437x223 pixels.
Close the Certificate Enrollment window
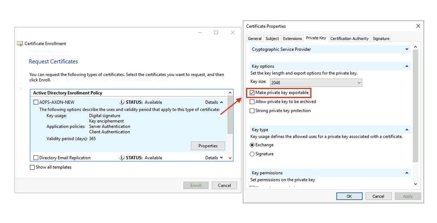click(x=233, y=32)
